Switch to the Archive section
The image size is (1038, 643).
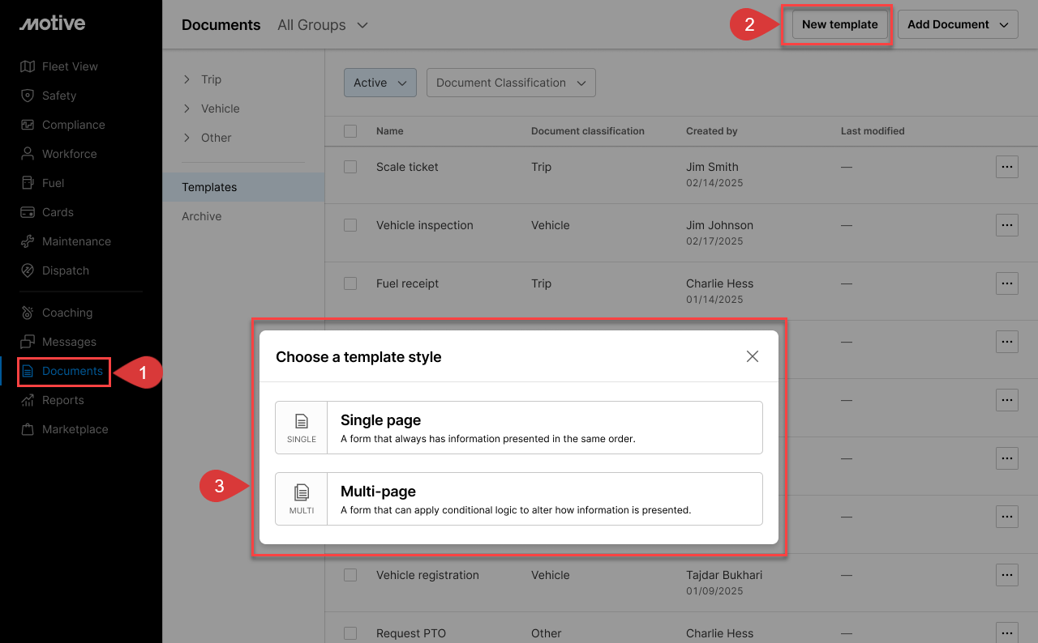point(202,216)
